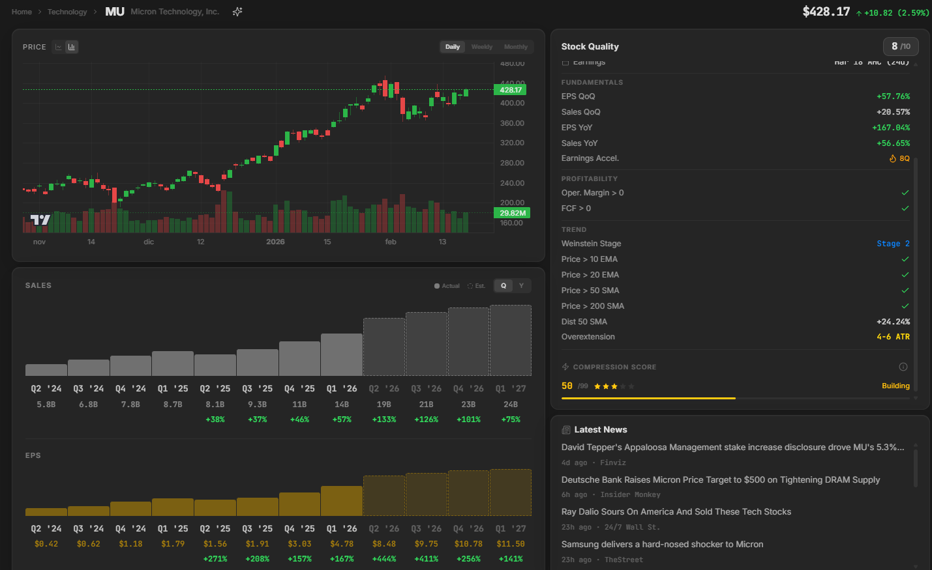The width and height of the screenshot is (932, 570).
Task: Click the Sales YoY +56.65% value
Action: tap(893, 143)
